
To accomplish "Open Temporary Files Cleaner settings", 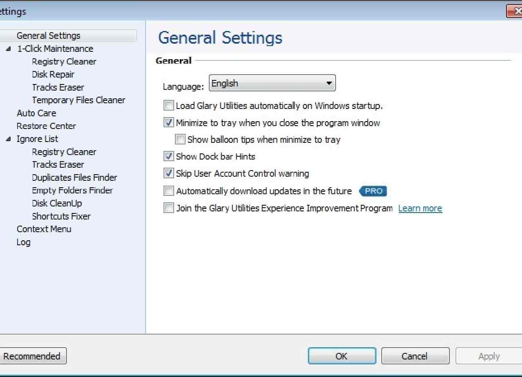I will point(79,100).
